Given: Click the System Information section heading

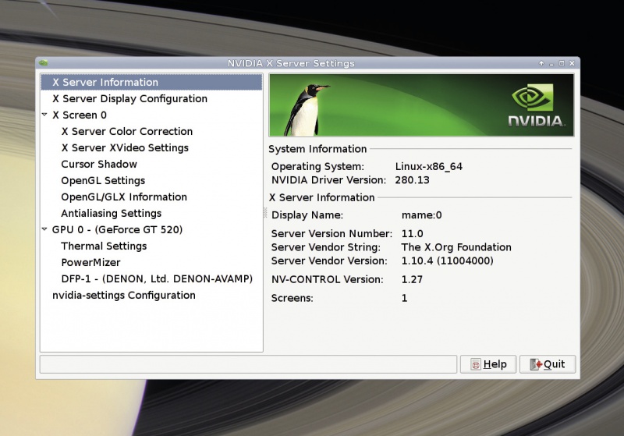Looking at the screenshot, I should click(317, 149).
